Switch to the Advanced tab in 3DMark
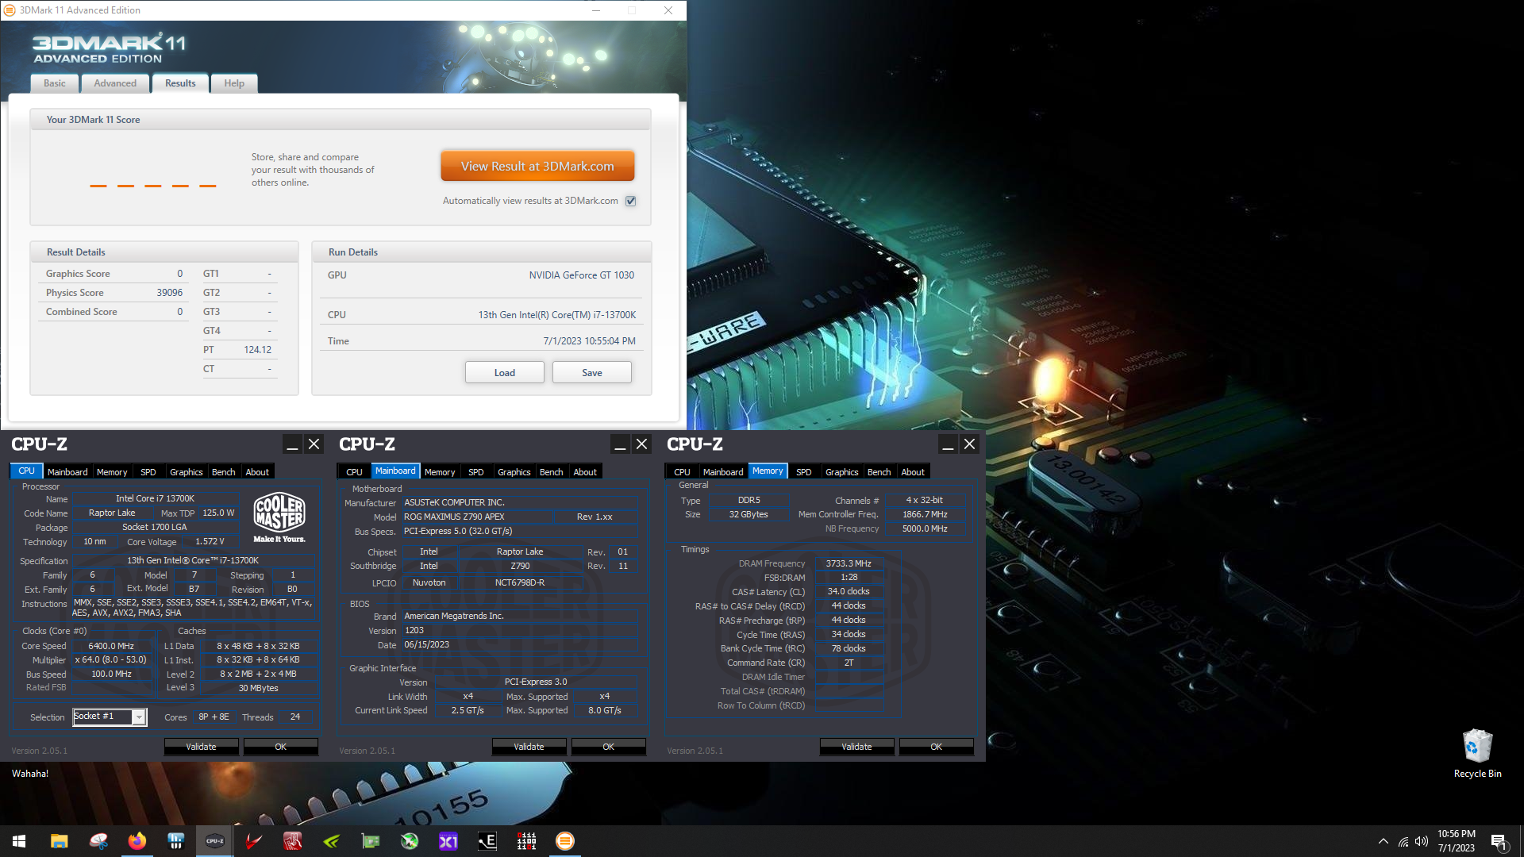 (115, 83)
